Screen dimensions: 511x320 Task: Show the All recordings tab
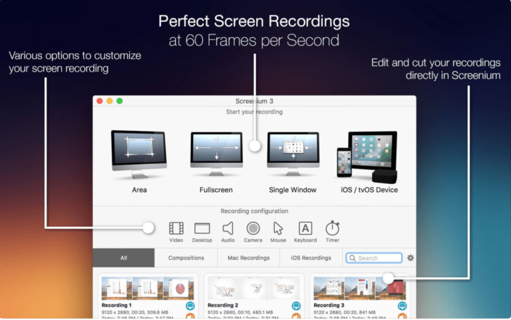124,258
